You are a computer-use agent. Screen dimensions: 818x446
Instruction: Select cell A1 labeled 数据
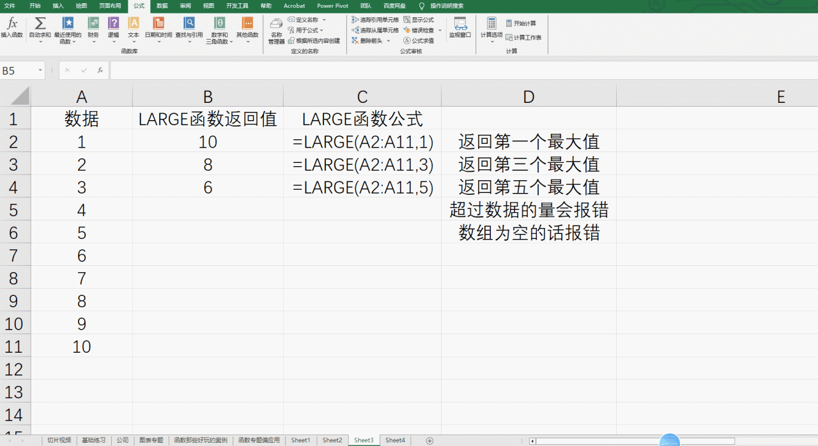click(x=82, y=118)
